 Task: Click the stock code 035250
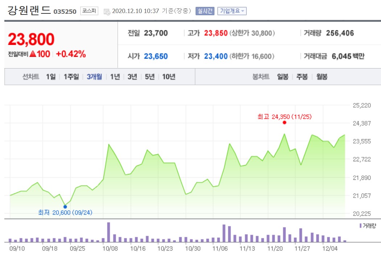tap(65, 11)
